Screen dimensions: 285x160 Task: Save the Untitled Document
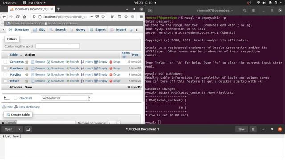tap(241, 129)
